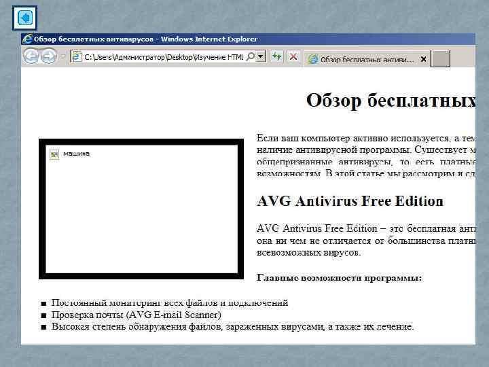The image size is (489, 367).
Task: Go back with the browser Back arrow
Action: point(31,56)
